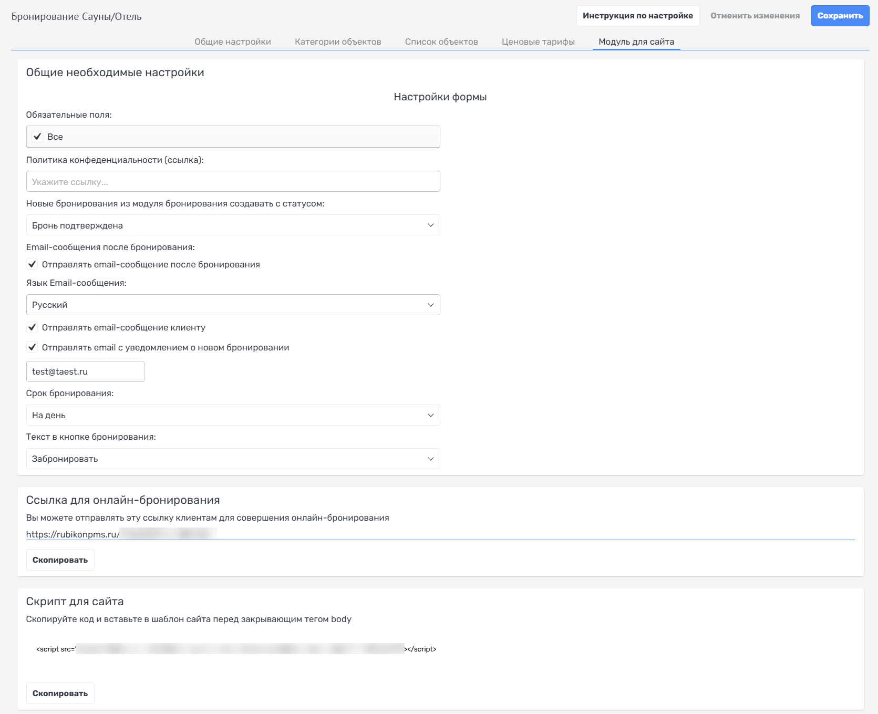Expand the "На день" booking period dropdown

233,415
